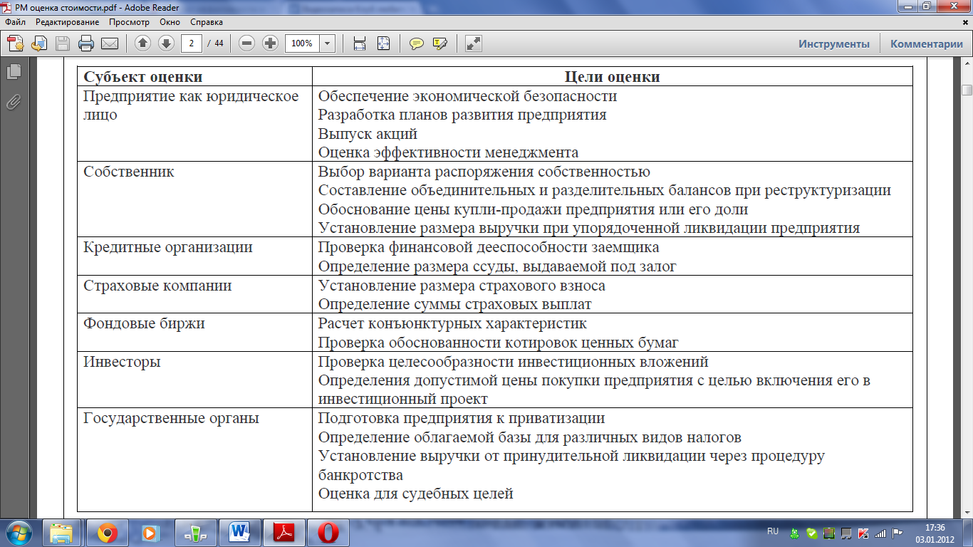Click the Adobe Reader taskbar icon
The image size is (973, 547).
tap(284, 533)
